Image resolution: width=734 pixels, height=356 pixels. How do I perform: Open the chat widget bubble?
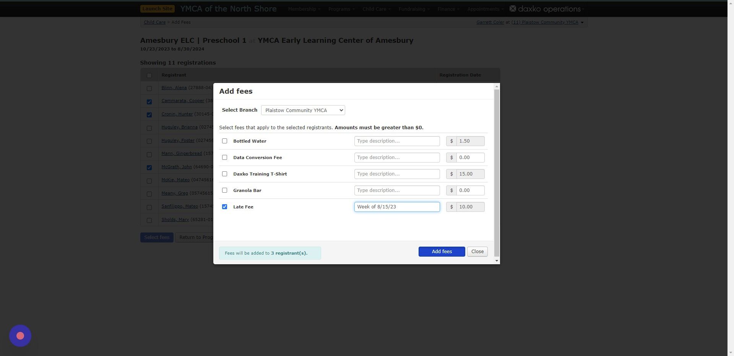coord(20,335)
